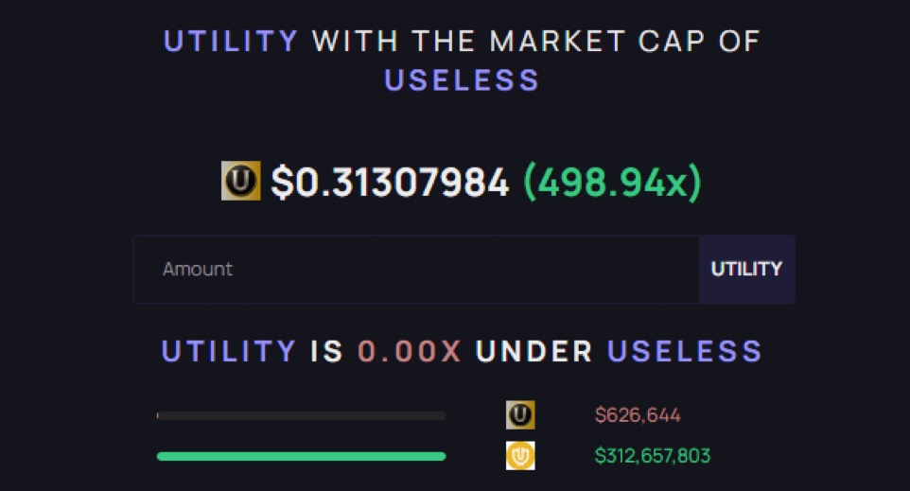
Task: Select the green 498.94x multiplier
Action: coord(612,182)
